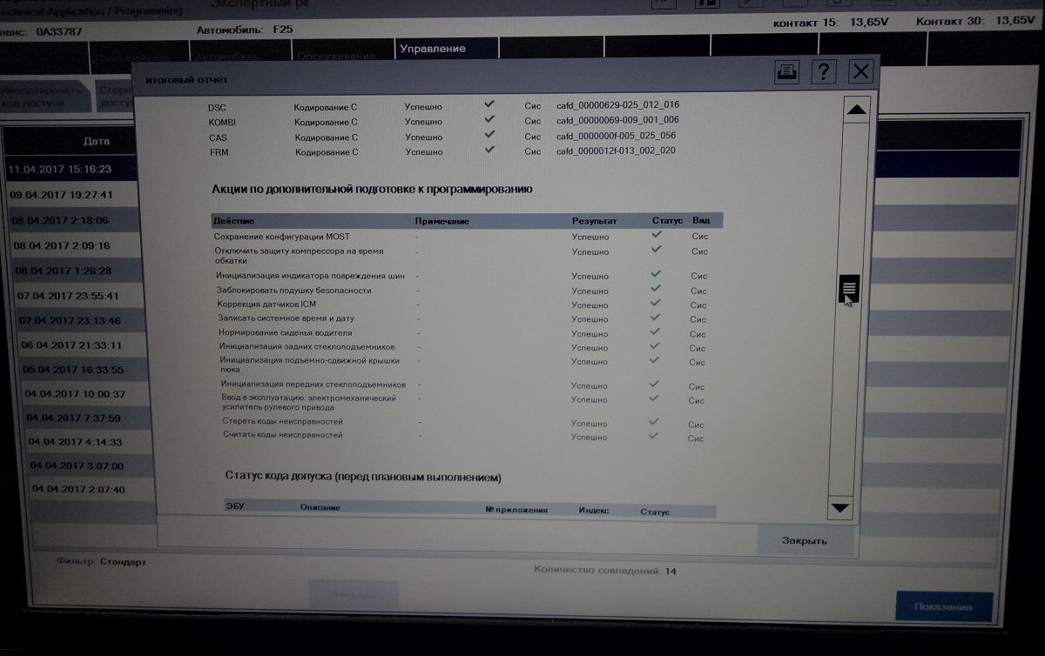This screenshot has height=656, width=1045.
Task: Click the Показания button
Action: 943,607
